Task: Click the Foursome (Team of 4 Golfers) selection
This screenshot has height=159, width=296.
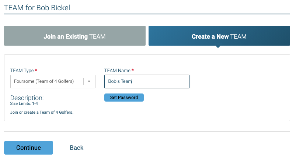Action: tap(44, 81)
